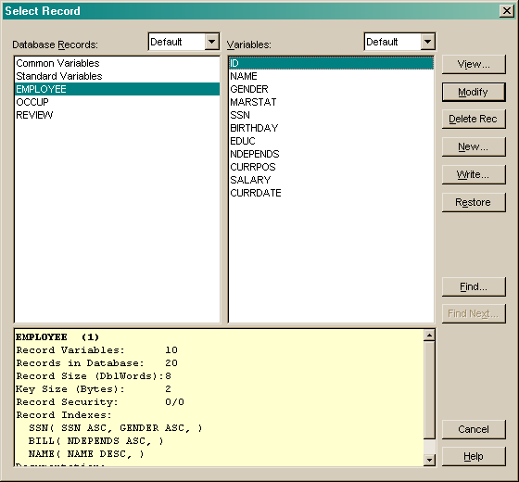The height and width of the screenshot is (482, 519).
Task: Select the GENDER variable
Action: 331,89
